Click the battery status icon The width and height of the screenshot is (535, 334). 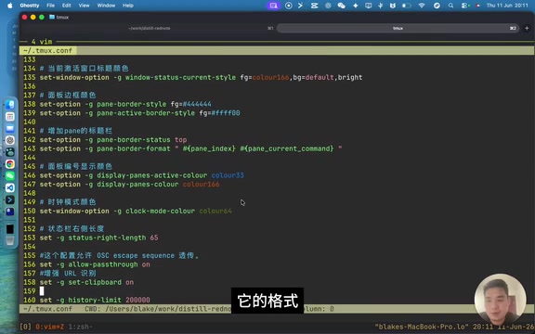click(x=407, y=6)
